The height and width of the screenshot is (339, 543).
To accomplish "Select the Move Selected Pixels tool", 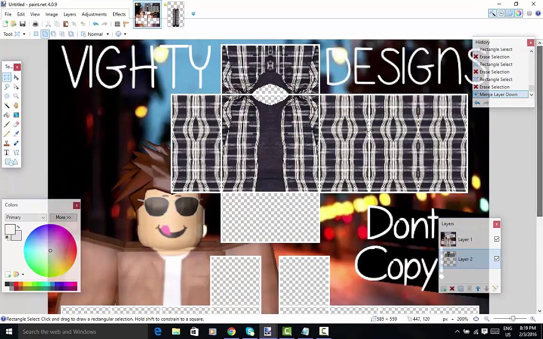I will 16,77.
